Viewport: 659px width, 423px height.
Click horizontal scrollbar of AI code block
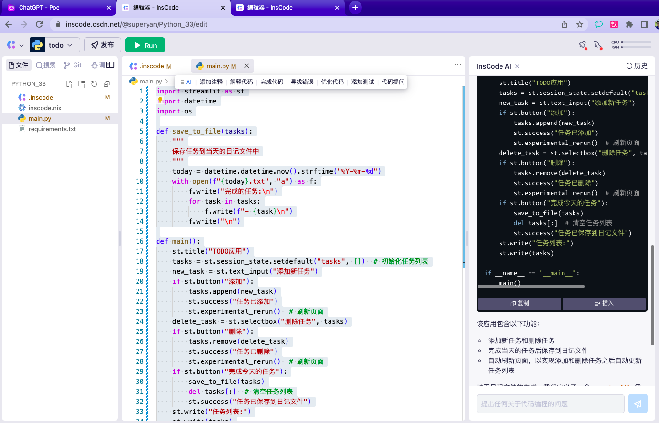[531, 286]
